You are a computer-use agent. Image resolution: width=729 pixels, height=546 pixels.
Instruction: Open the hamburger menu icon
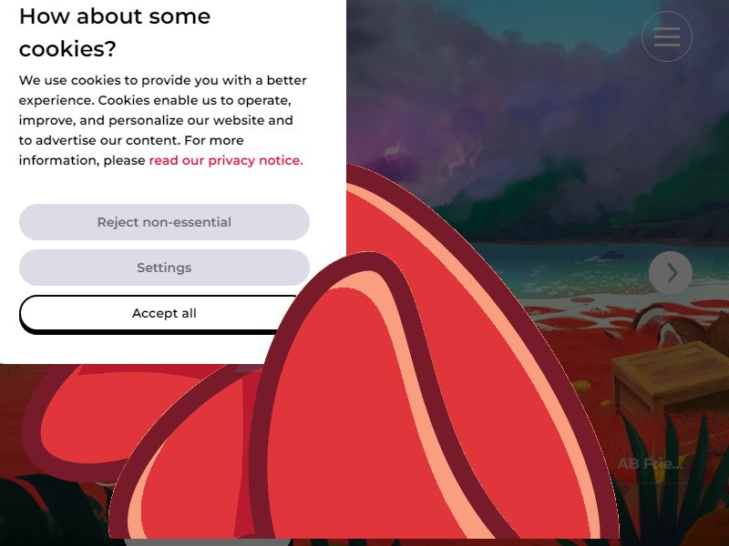[x=667, y=36]
